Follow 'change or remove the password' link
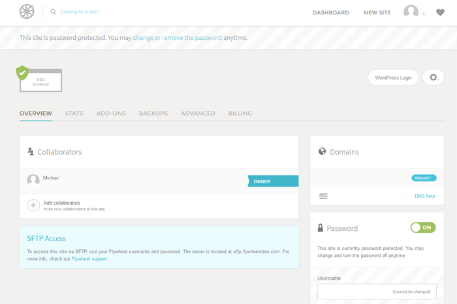 tap(177, 38)
